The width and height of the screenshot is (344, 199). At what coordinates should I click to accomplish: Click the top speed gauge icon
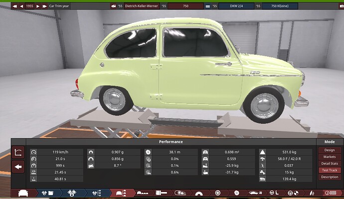point(34,152)
